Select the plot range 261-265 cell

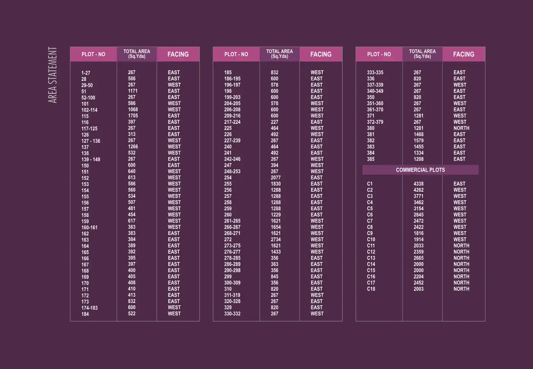(232, 221)
